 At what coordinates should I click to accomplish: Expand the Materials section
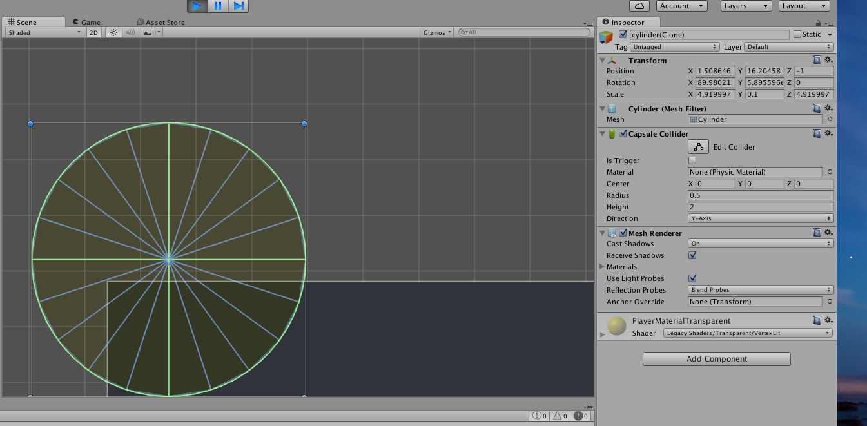coord(603,267)
